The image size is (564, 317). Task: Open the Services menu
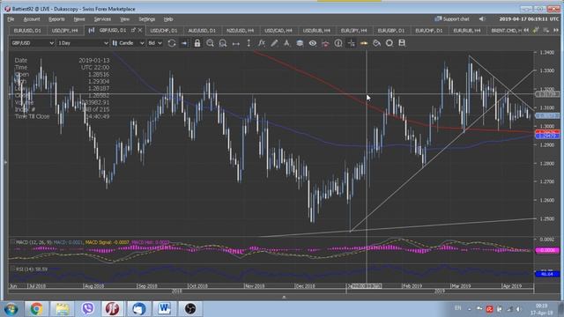point(102,19)
